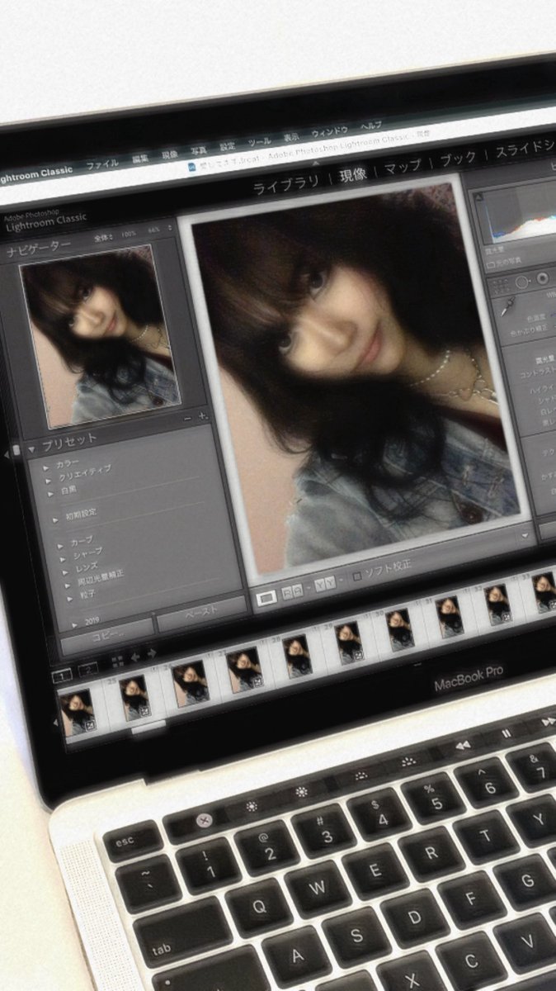Image resolution: width=556 pixels, height=991 pixels.
Task: Click the ペースト button
Action: tap(202, 614)
